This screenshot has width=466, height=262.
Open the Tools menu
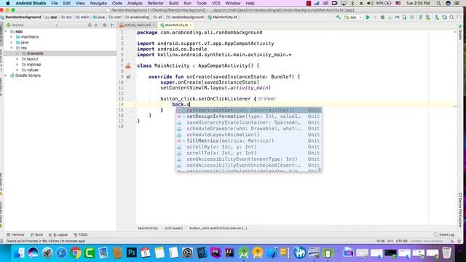[x=202, y=3]
